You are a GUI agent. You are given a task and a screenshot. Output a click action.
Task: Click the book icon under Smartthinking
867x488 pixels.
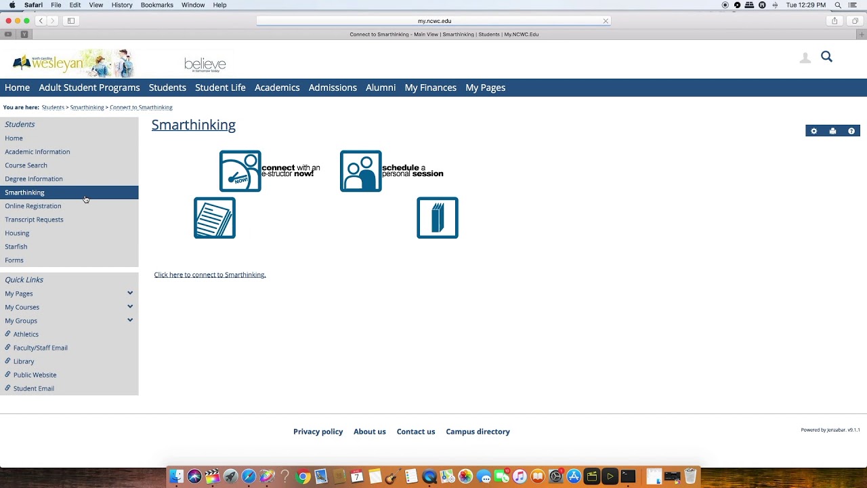point(438,218)
